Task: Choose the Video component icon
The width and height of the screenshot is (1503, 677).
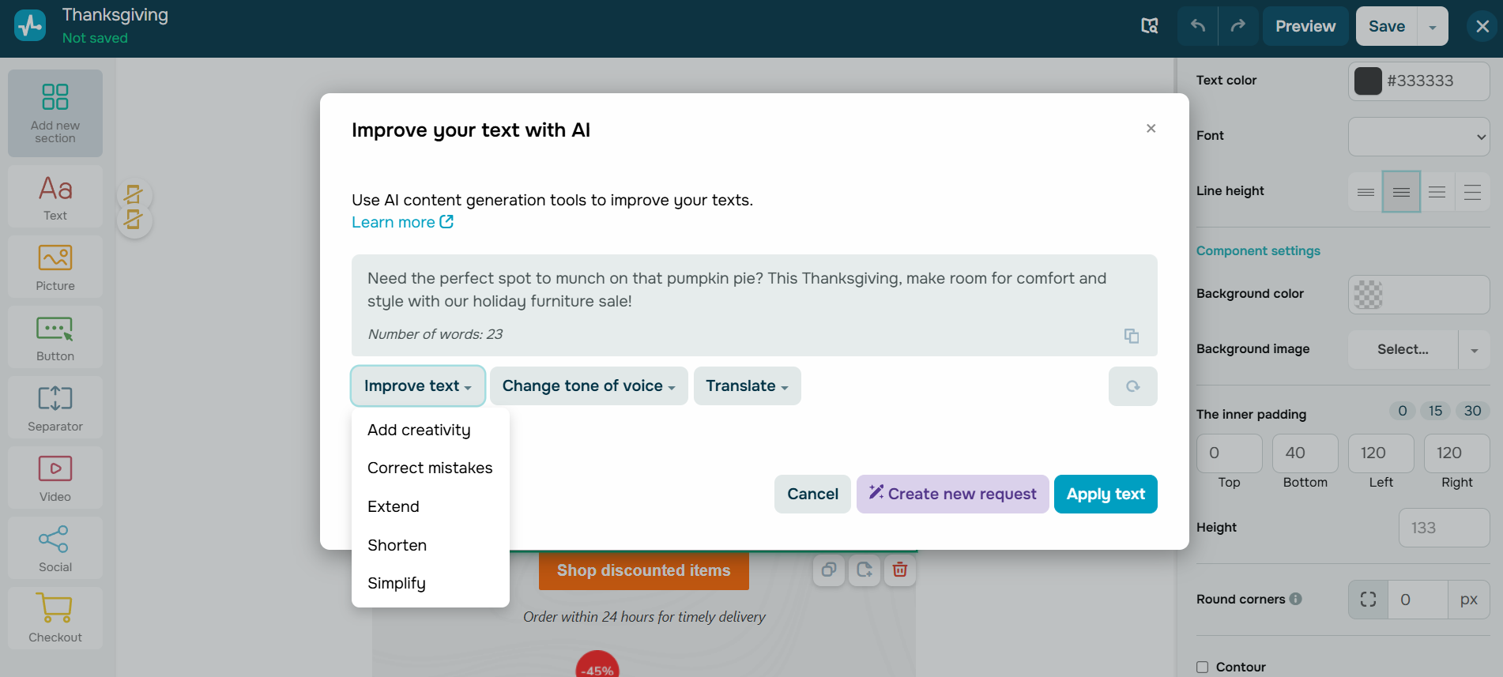Action: tap(55, 469)
